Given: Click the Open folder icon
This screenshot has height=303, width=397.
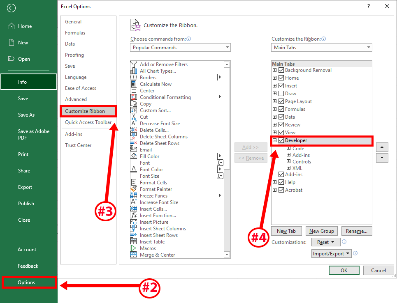Looking at the screenshot, I should point(12,59).
